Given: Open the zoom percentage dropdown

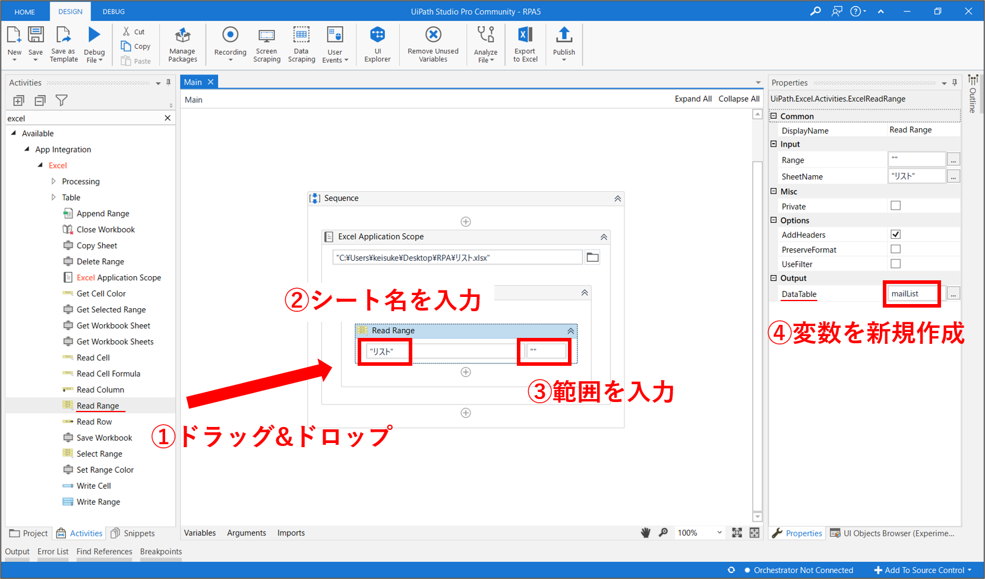Looking at the screenshot, I should [719, 533].
